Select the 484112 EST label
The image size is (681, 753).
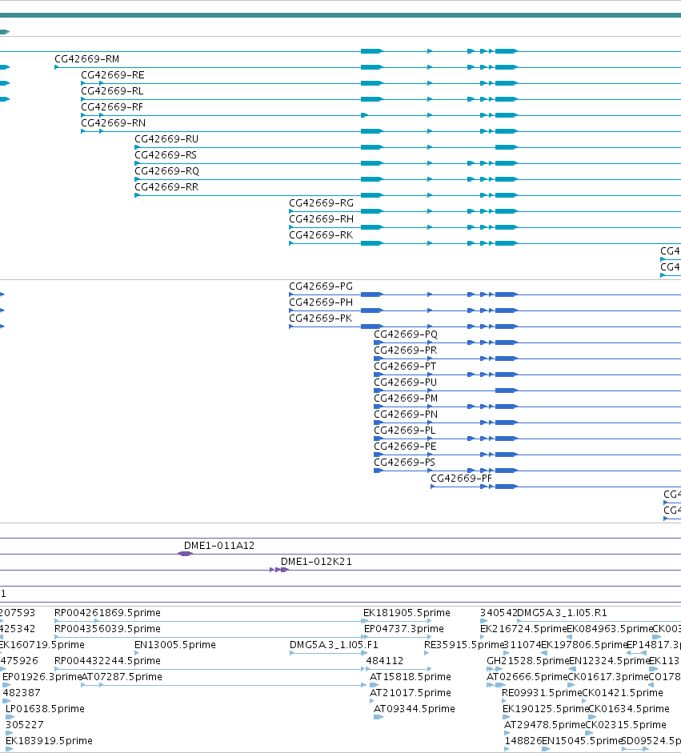pyautogui.click(x=385, y=661)
